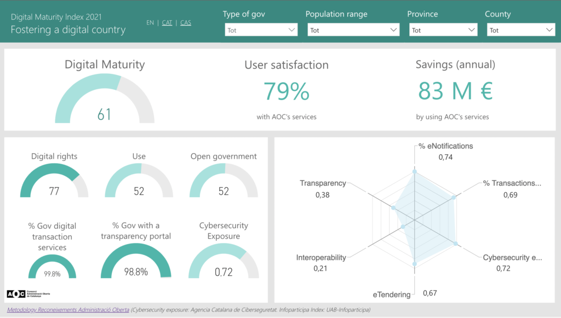Click the 79% User satisfaction value
The width and height of the screenshot is (561, 318).
286,91
